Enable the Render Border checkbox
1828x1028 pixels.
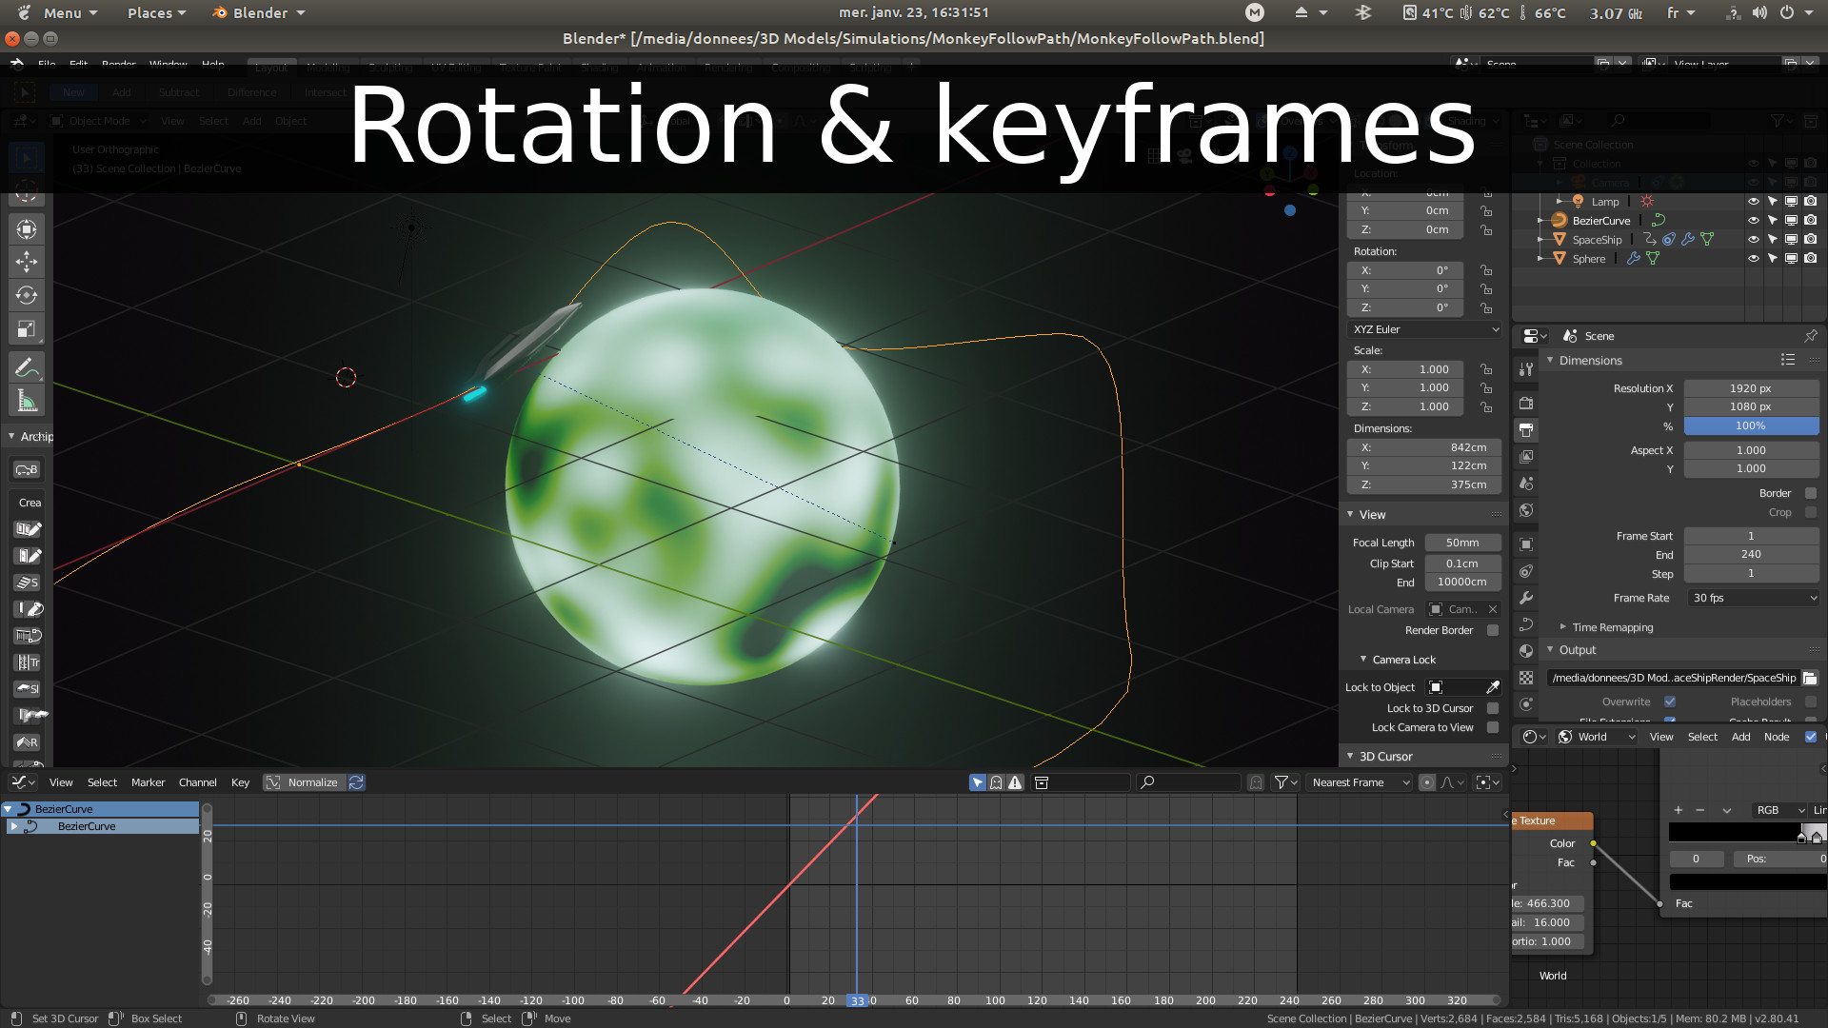1493,630
